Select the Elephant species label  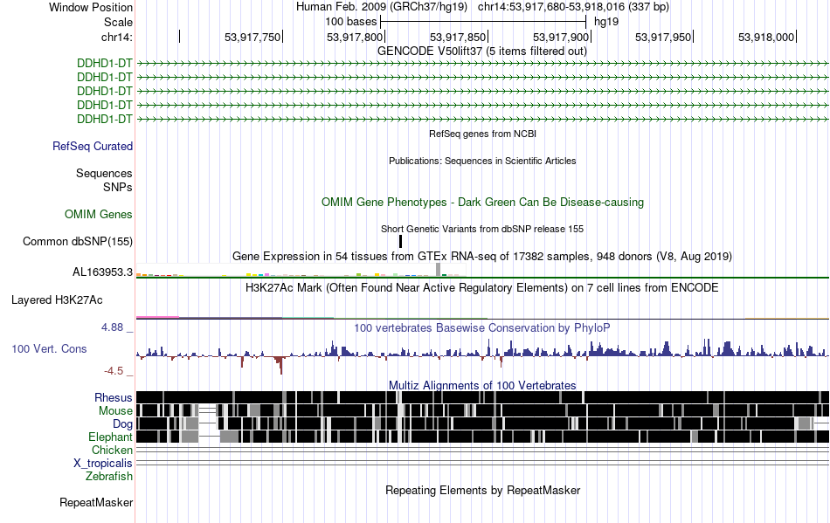pyautogui.click(x=110, y=437)
